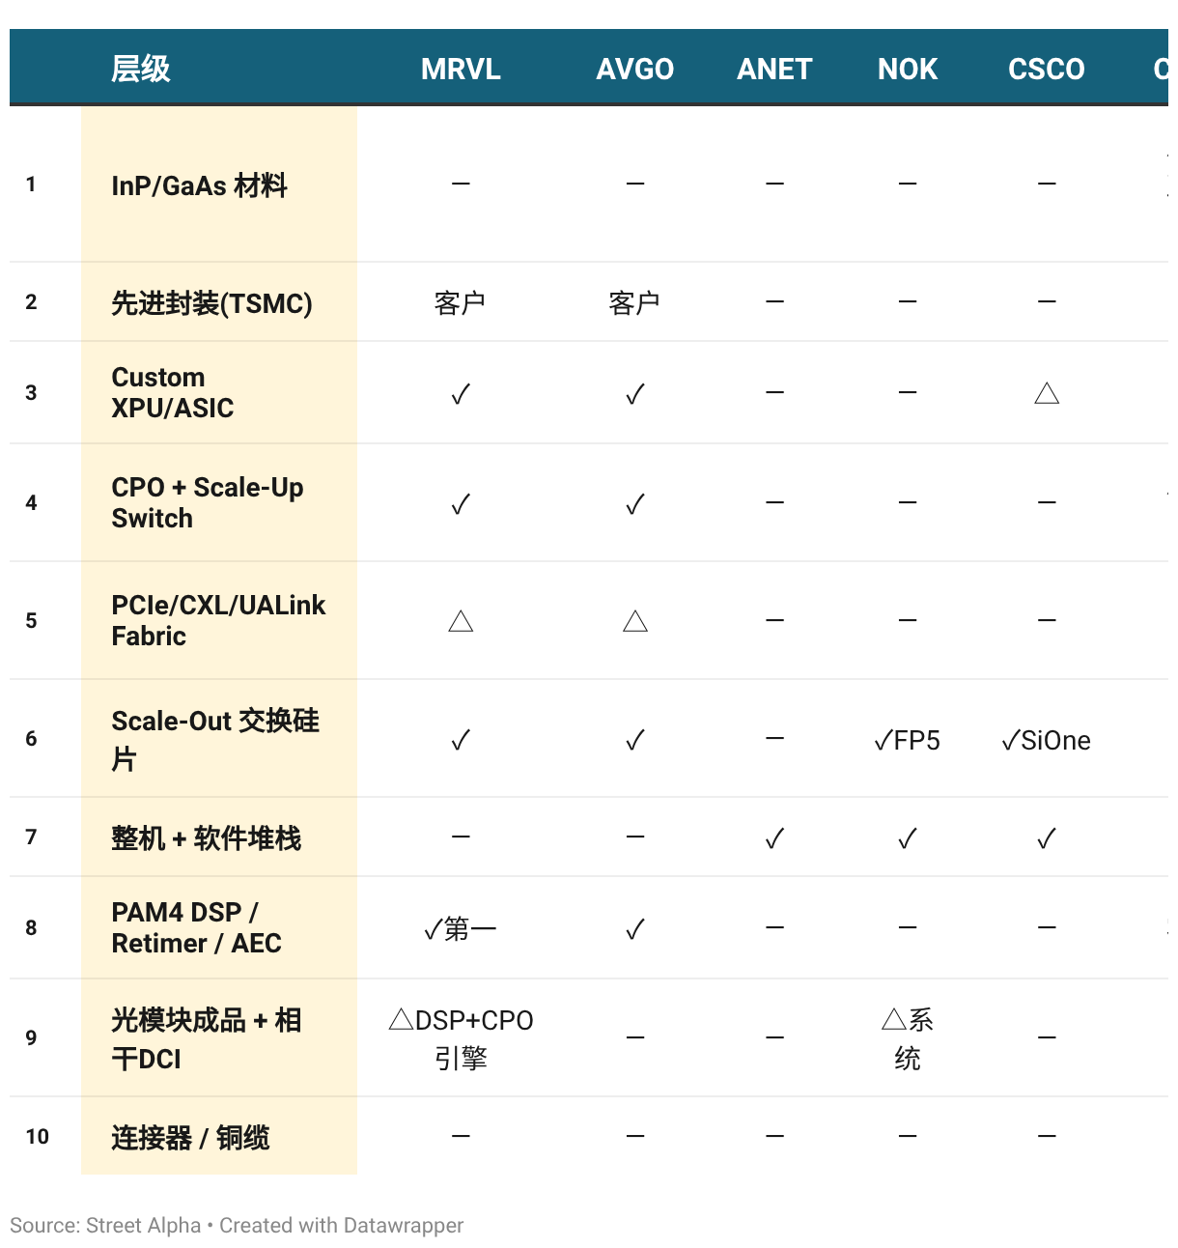Screen dimensions: 1178x1248
Task: Click MRVL checkmark in CPO Scale-Up row
Action: click(461, 504)
